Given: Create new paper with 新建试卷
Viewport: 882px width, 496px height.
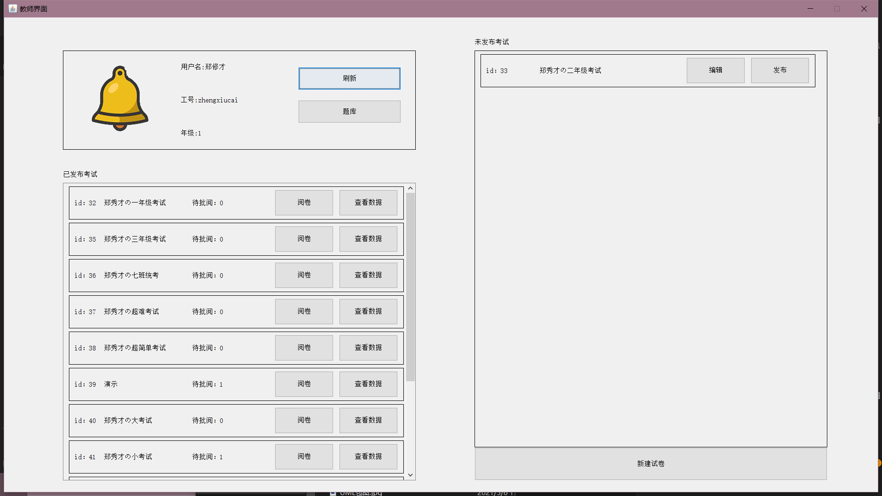Looking at the screenshot, I should [x=650, y=464].
